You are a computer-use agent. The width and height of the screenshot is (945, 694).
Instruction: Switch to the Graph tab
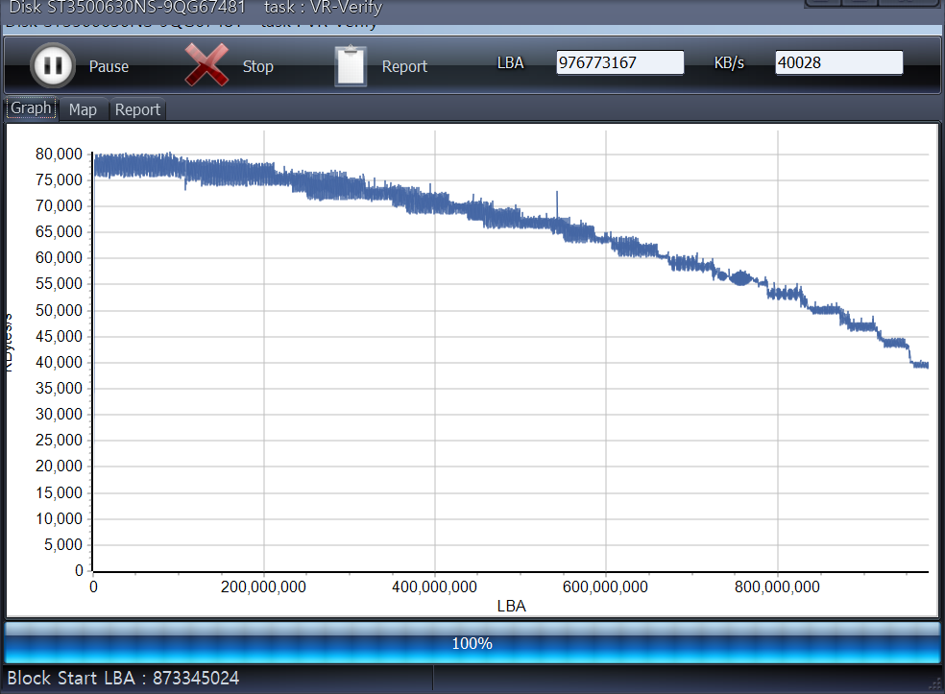[x=31, y=108]
